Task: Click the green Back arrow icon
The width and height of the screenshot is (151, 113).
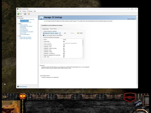Action: 18,14
